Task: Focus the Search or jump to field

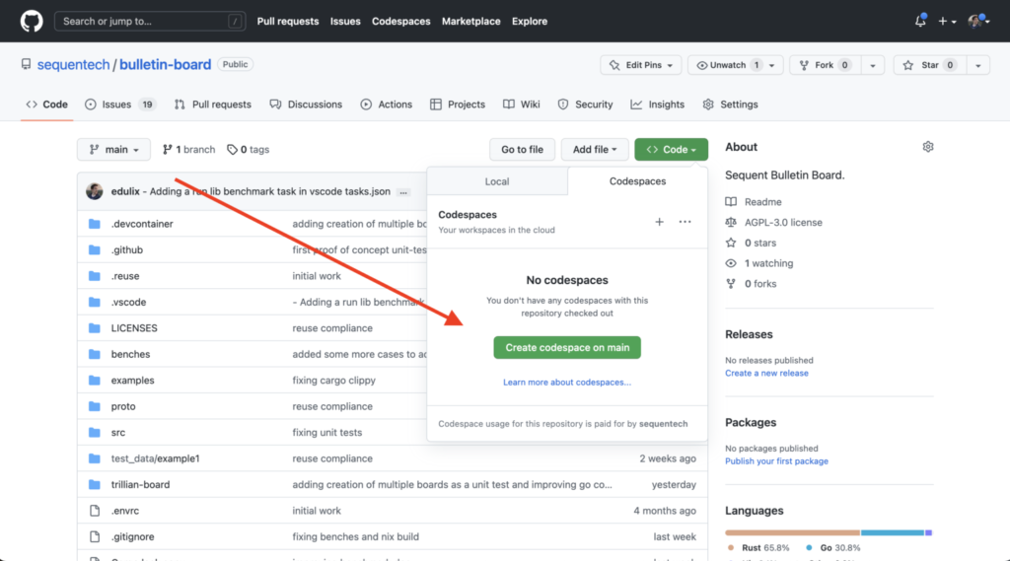Action: click(x=150, y=22)
